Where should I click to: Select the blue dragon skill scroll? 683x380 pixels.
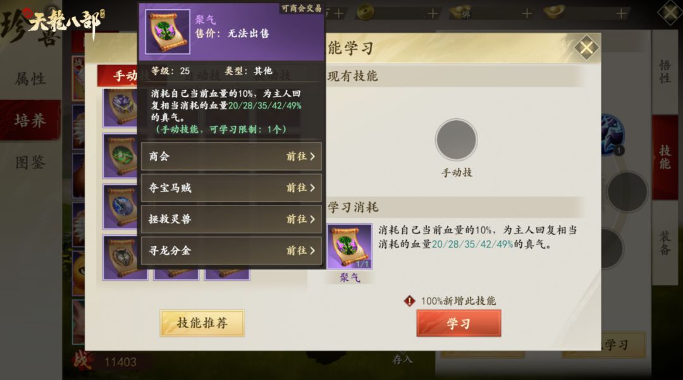120,206
